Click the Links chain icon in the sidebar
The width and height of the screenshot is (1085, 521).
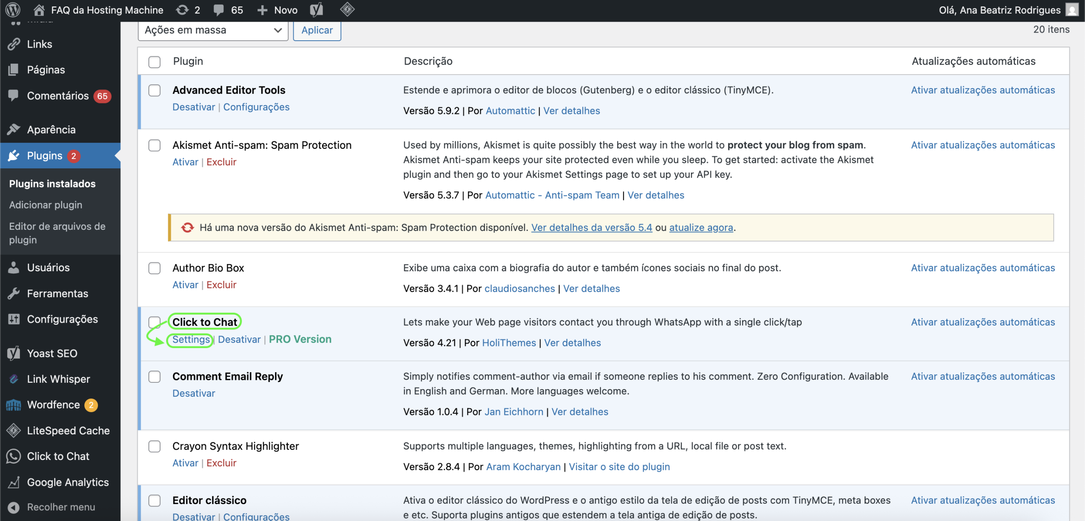(14, 44)
